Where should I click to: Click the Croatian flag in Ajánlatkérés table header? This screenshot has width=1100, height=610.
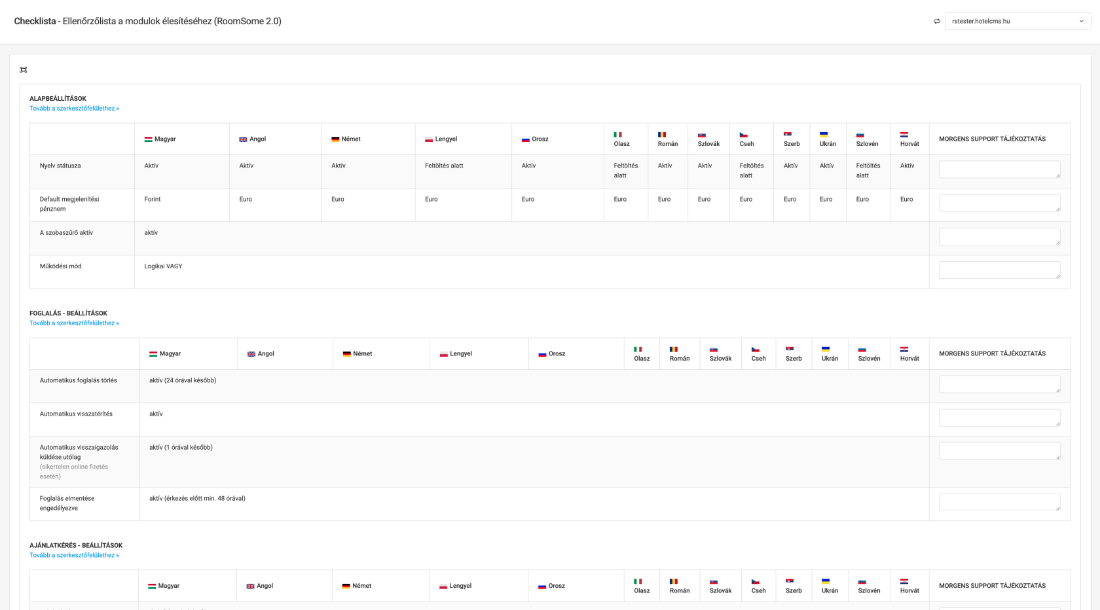[x=904, y=582]
